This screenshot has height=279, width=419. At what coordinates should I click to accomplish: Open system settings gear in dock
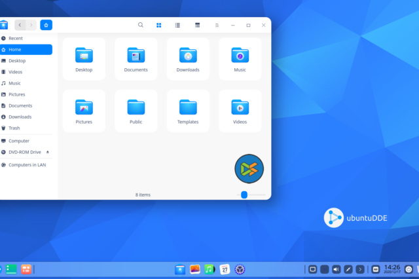click(x=240, y=269)
